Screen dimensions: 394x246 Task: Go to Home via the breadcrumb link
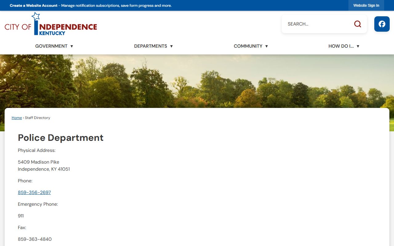click(x=17, y=118)
